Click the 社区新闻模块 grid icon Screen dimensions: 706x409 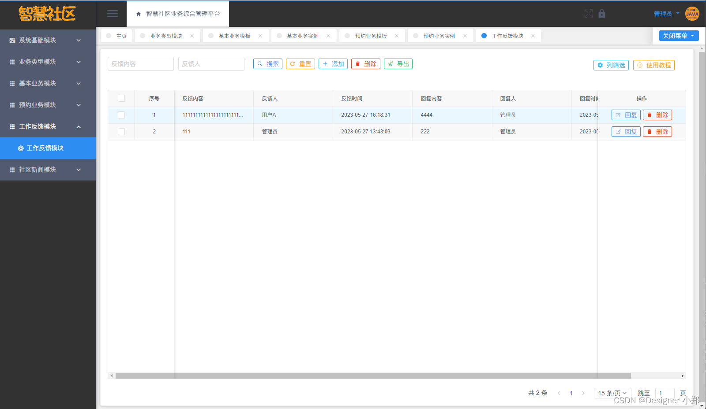click(12, 170)
